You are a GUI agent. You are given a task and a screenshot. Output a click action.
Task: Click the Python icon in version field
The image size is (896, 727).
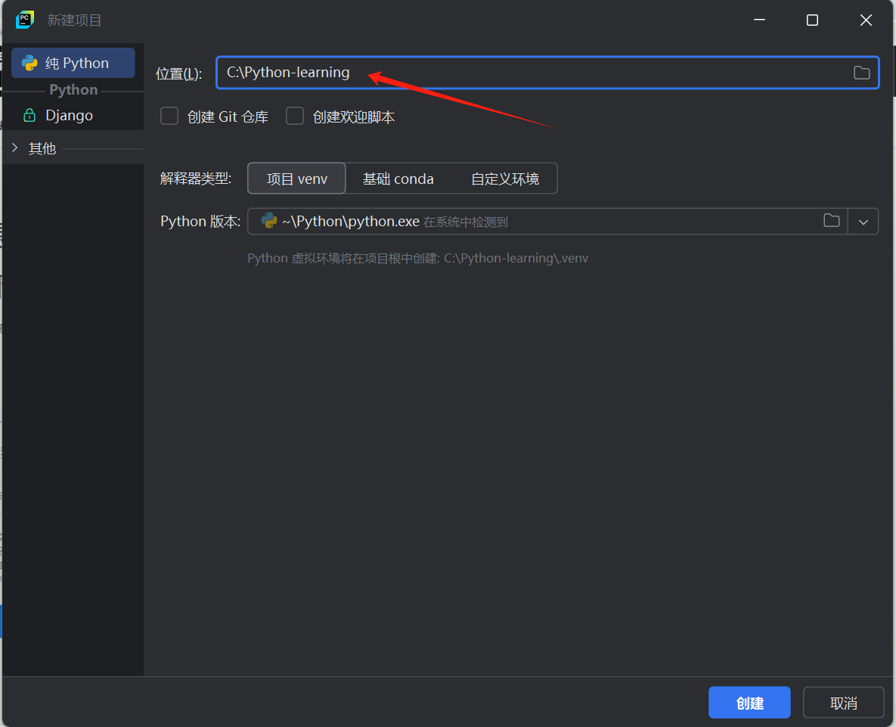[268, 221]
